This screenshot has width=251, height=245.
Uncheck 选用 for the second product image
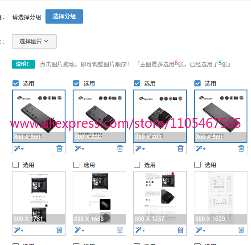point(76,83)
